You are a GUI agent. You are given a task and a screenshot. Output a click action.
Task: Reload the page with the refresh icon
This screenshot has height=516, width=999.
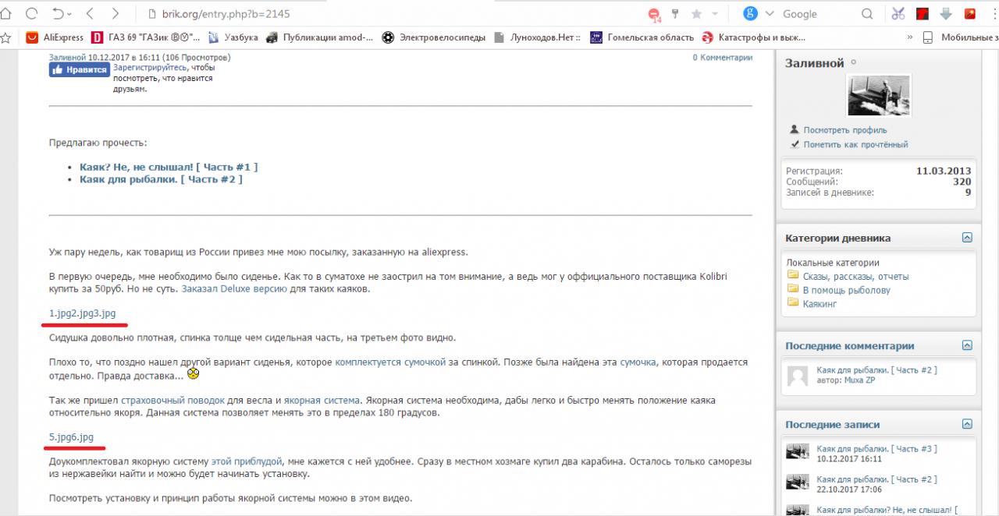coord(32,13)
